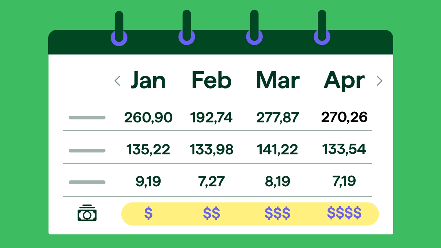This screenshot has width=441, height=248.
Task: Click the cash banknote icon
Action: pyautogui.click(x=87, y=213)
